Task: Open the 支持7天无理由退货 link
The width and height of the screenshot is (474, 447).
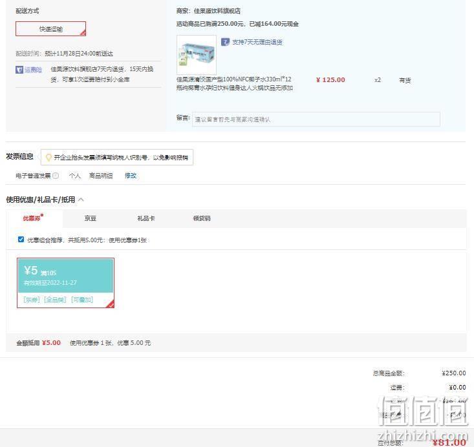Action: point(257,42)
